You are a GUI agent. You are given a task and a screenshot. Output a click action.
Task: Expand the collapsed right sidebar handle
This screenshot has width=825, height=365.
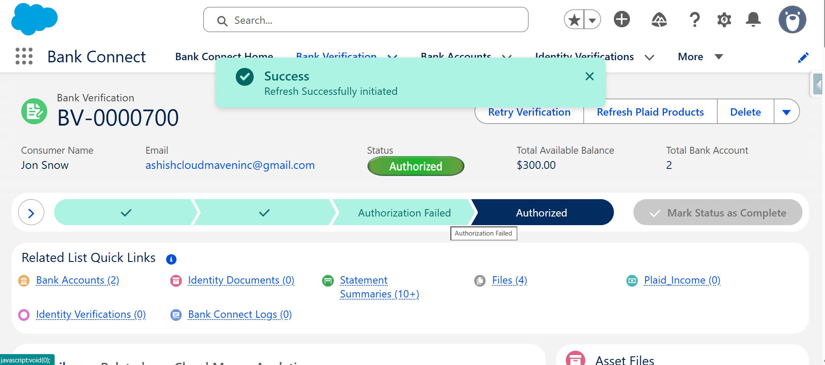coord(818,84)
